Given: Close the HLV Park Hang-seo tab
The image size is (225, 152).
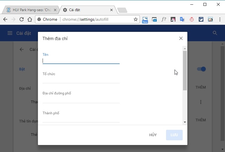Looking at the screenshot, I should point(55,10).
